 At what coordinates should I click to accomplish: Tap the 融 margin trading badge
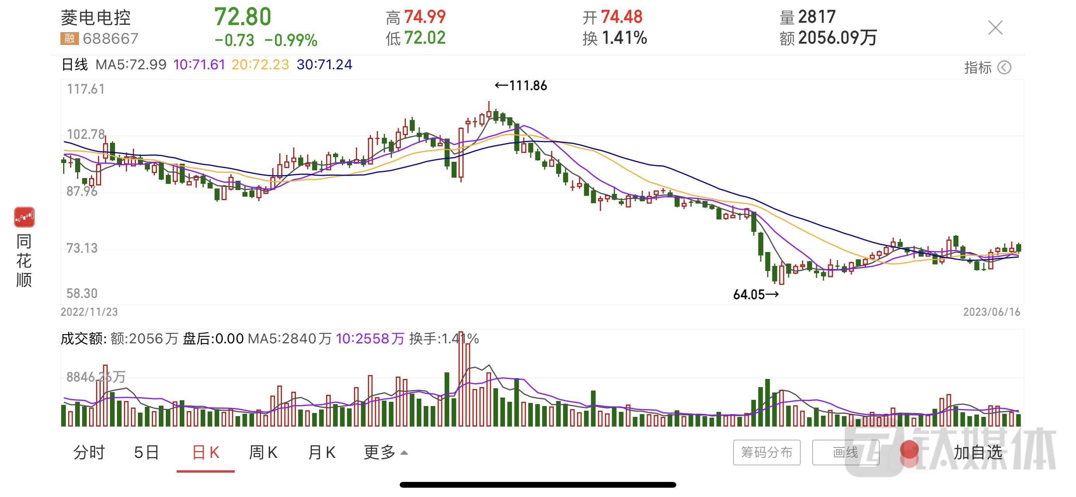click(x=69, y=39)
